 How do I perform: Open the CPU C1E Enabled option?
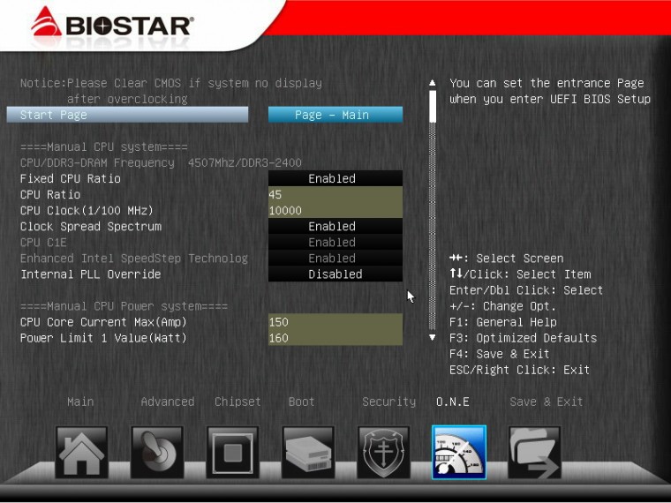(x=335, y=242)
